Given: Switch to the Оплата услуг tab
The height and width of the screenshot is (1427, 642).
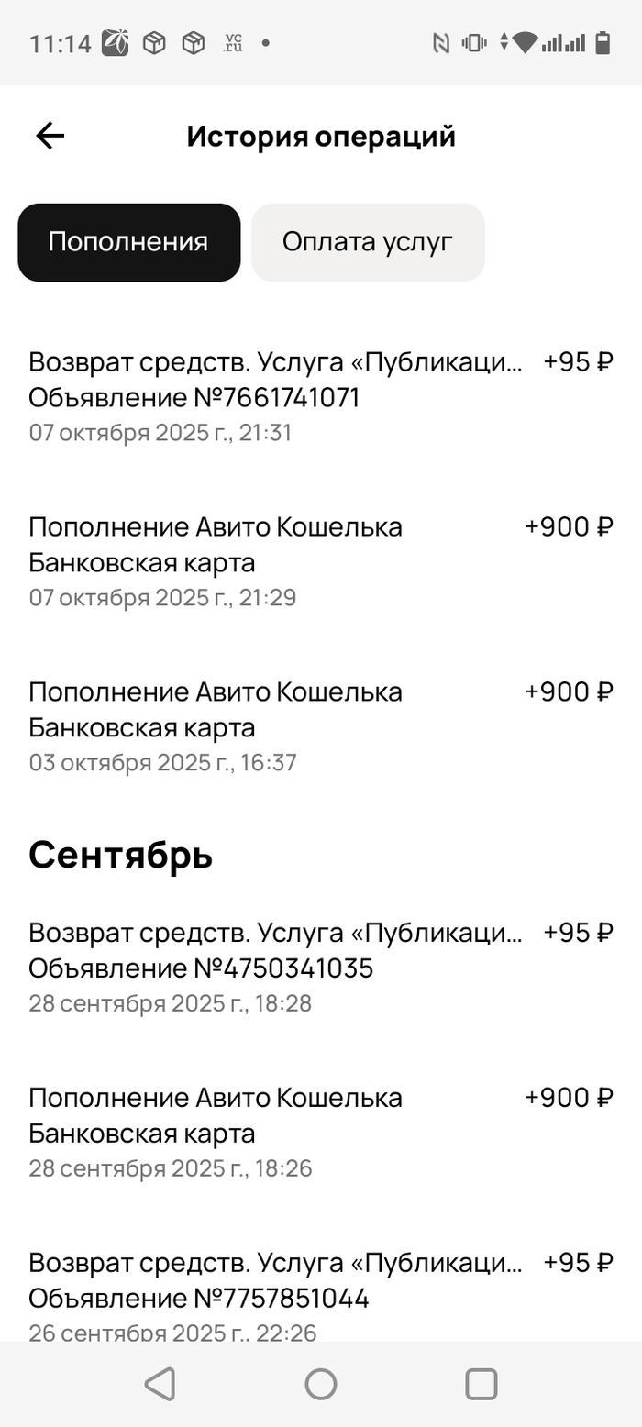Looking at the screenshot, I should point(368,242).
